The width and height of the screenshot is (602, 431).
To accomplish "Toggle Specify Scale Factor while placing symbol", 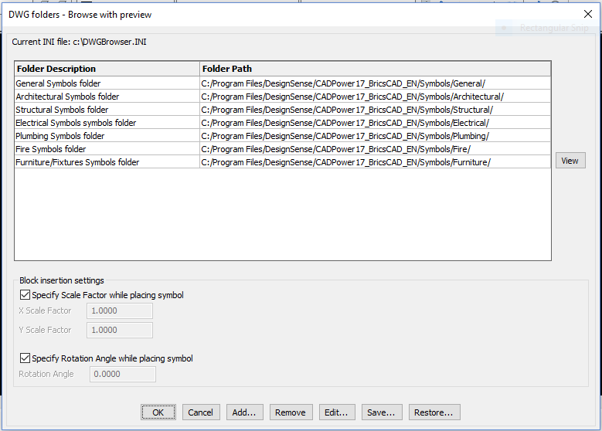I will click(24, 295).
